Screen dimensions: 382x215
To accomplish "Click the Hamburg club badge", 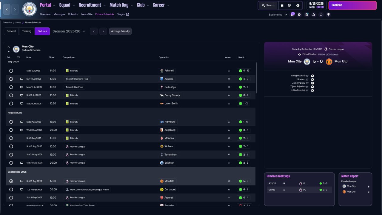I will [x=162, y=122].
